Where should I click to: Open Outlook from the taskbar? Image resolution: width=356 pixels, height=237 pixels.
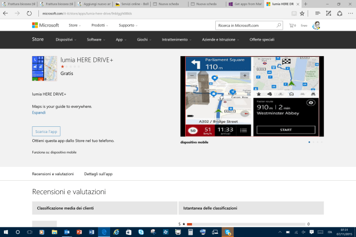67,231
